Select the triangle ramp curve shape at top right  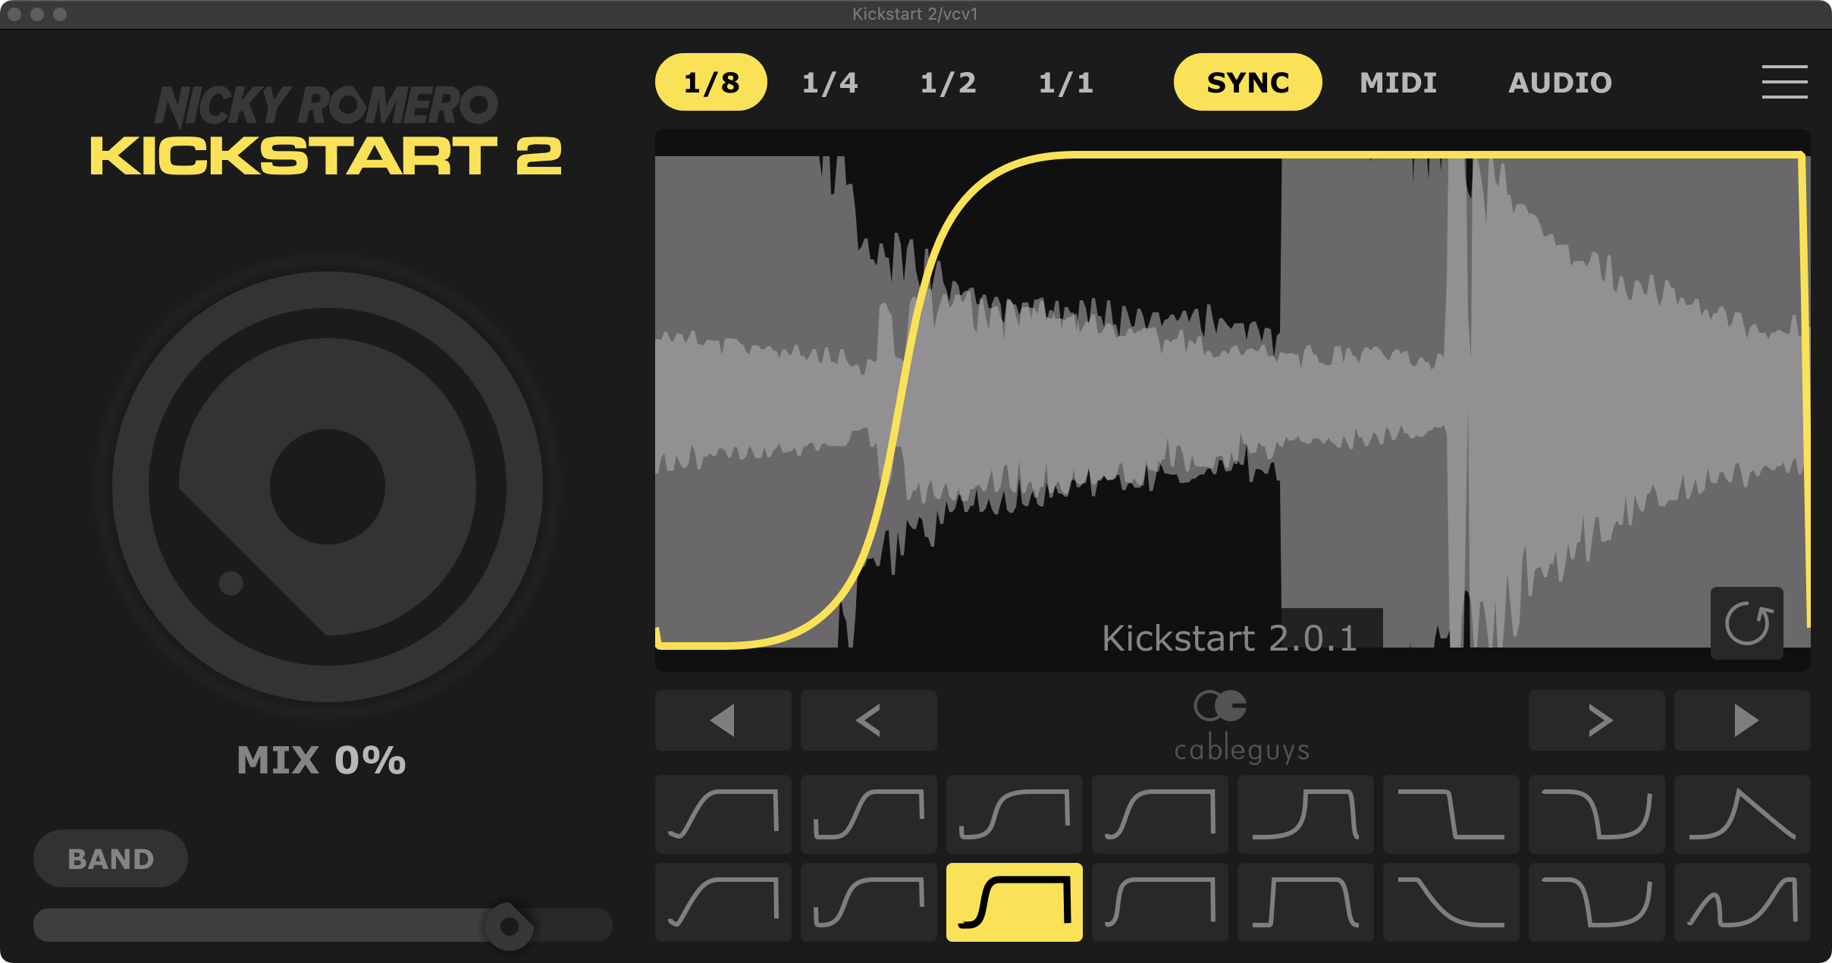coord(1743,815)
